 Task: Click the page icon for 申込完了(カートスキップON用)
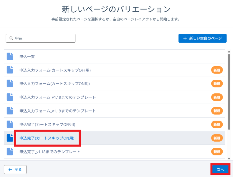[10, 138]
